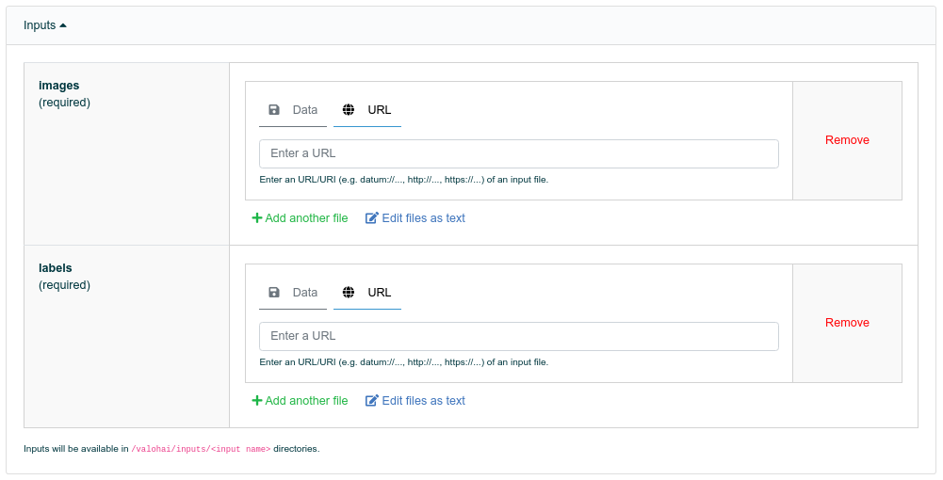Click the plus icon under labels input
Image resolution: width=943 pixels, height=480 pixels.
[x=257, y=401]
